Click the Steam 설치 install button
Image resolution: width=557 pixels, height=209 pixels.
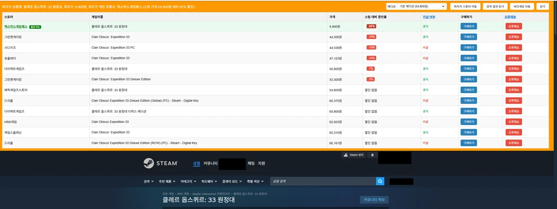coord(354,155)
